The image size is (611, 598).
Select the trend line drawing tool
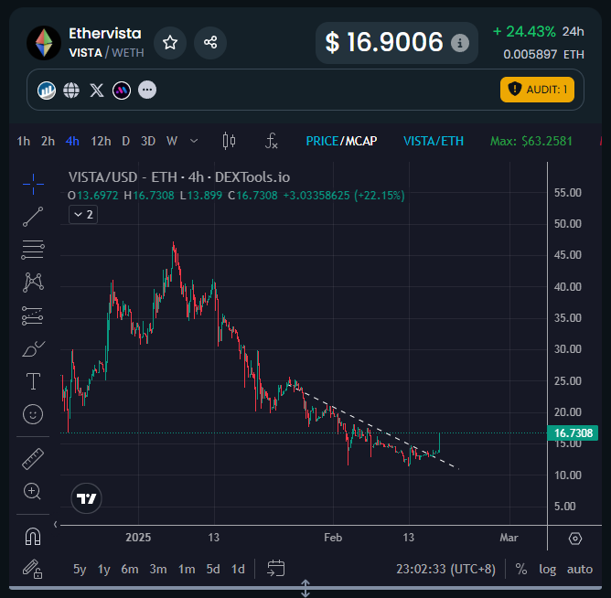click(33, 217)
